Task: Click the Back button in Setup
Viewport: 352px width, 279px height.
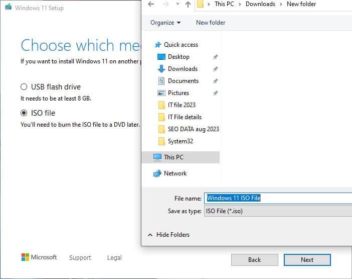Action: coord(255,260)
